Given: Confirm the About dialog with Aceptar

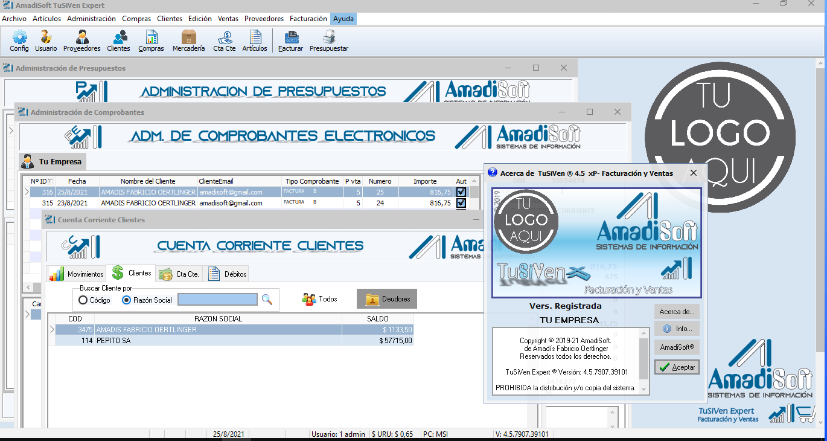Looking at the screenshot, I should (x=677, y=367).
